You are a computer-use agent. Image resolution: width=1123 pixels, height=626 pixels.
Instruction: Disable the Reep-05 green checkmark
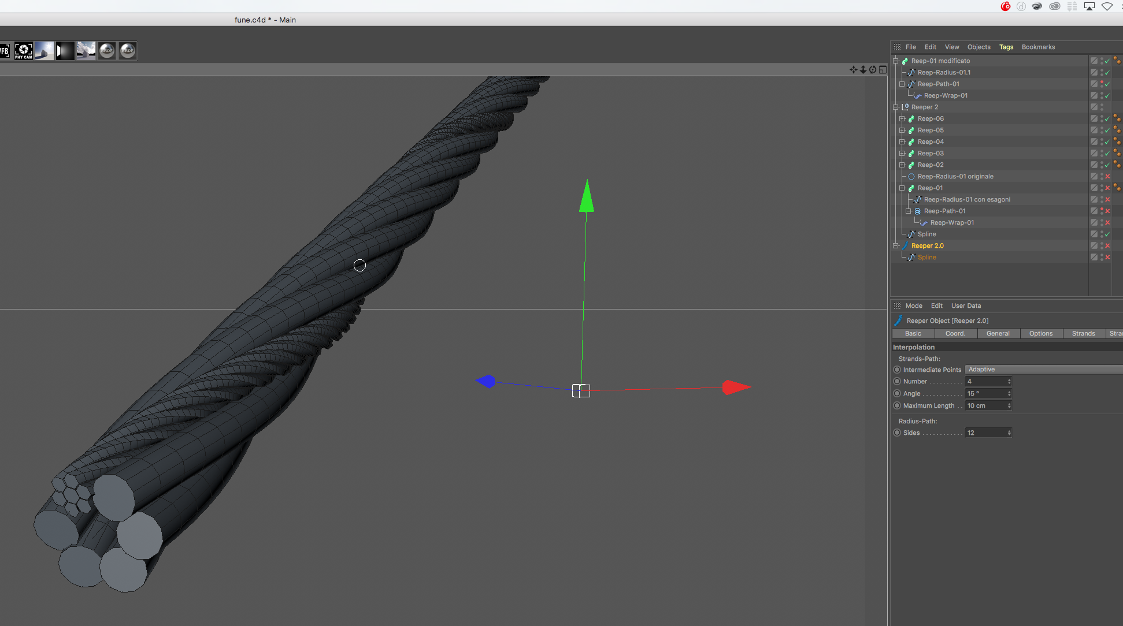pos(1107,131)
